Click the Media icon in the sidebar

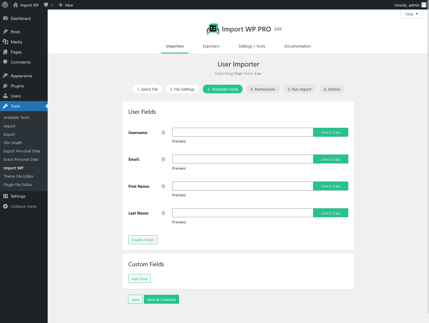[x=6, y=42]
